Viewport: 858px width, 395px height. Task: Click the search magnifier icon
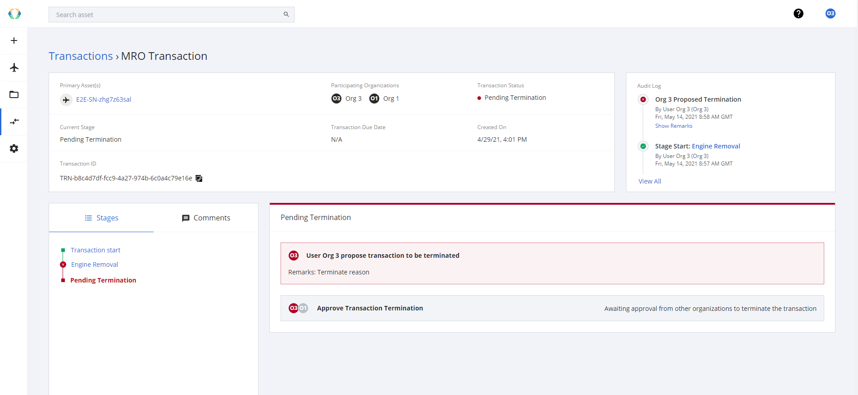tap(286, 14)
